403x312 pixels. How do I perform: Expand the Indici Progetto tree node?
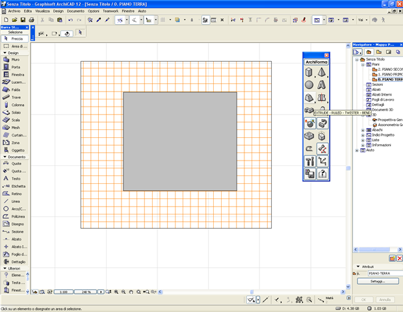point(363,135)
